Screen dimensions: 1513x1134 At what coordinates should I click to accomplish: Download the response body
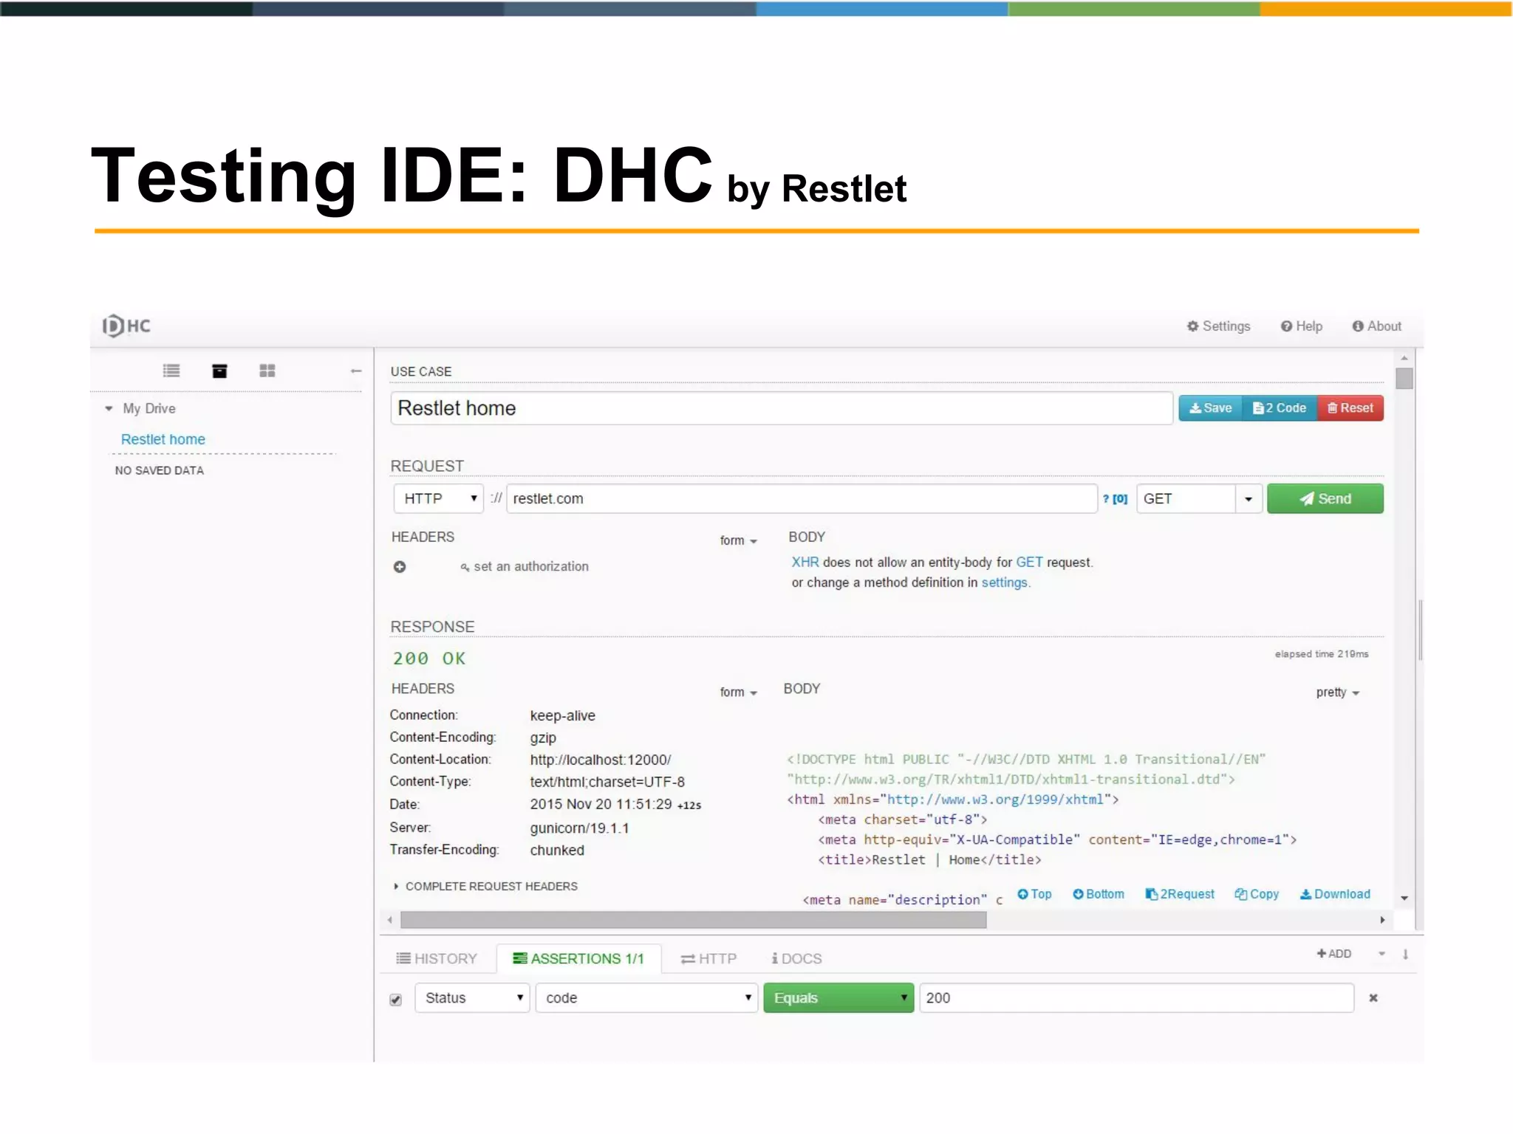[1335, 894]
